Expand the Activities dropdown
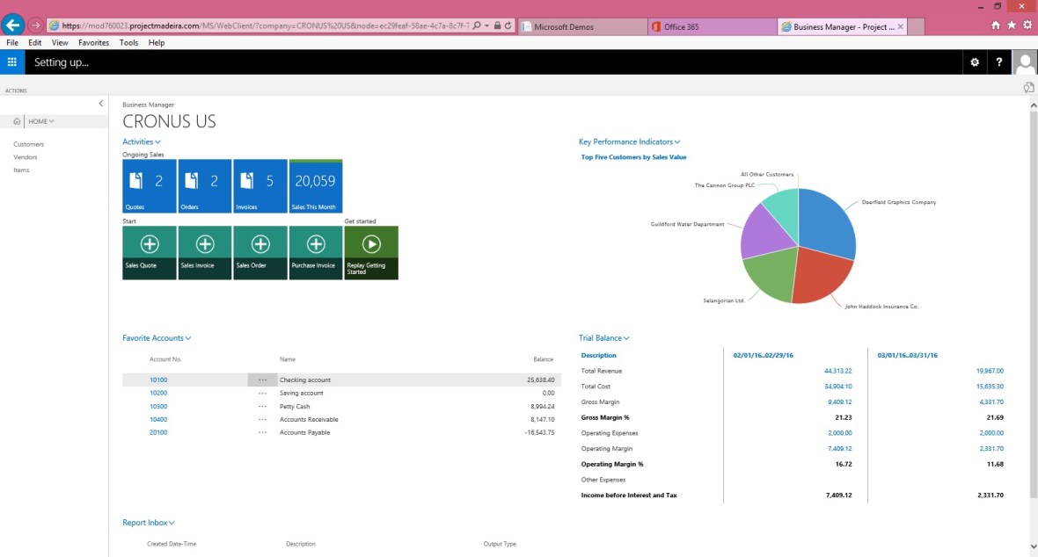This screenshot has width=1038, height=557. coord(141,141)
